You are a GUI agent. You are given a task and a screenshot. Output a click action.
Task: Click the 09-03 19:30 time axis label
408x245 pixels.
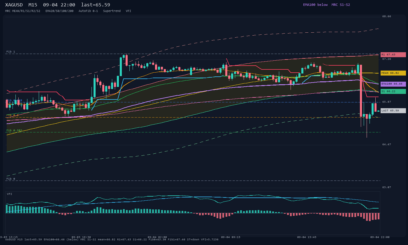[81, 237]
